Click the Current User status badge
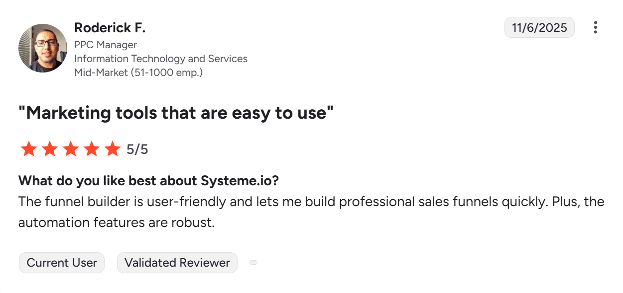The height and width of the screenshot is (293, 623). [x=61, y=262]
